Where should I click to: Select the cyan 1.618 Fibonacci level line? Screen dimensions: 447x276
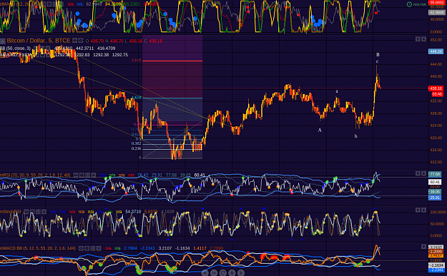[x=172, y=98]
